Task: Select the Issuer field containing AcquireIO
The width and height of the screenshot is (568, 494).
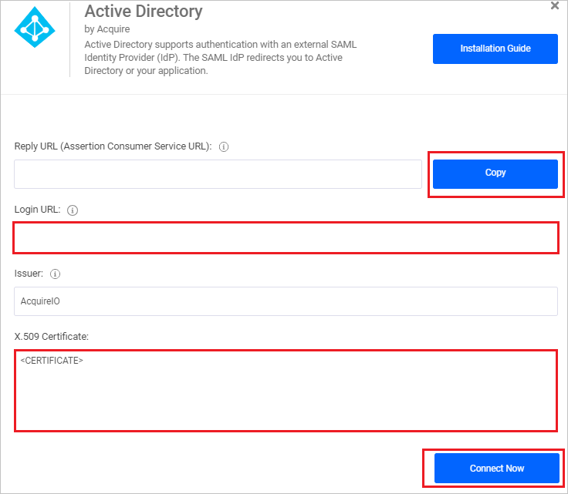Action: tap(286, 301)
